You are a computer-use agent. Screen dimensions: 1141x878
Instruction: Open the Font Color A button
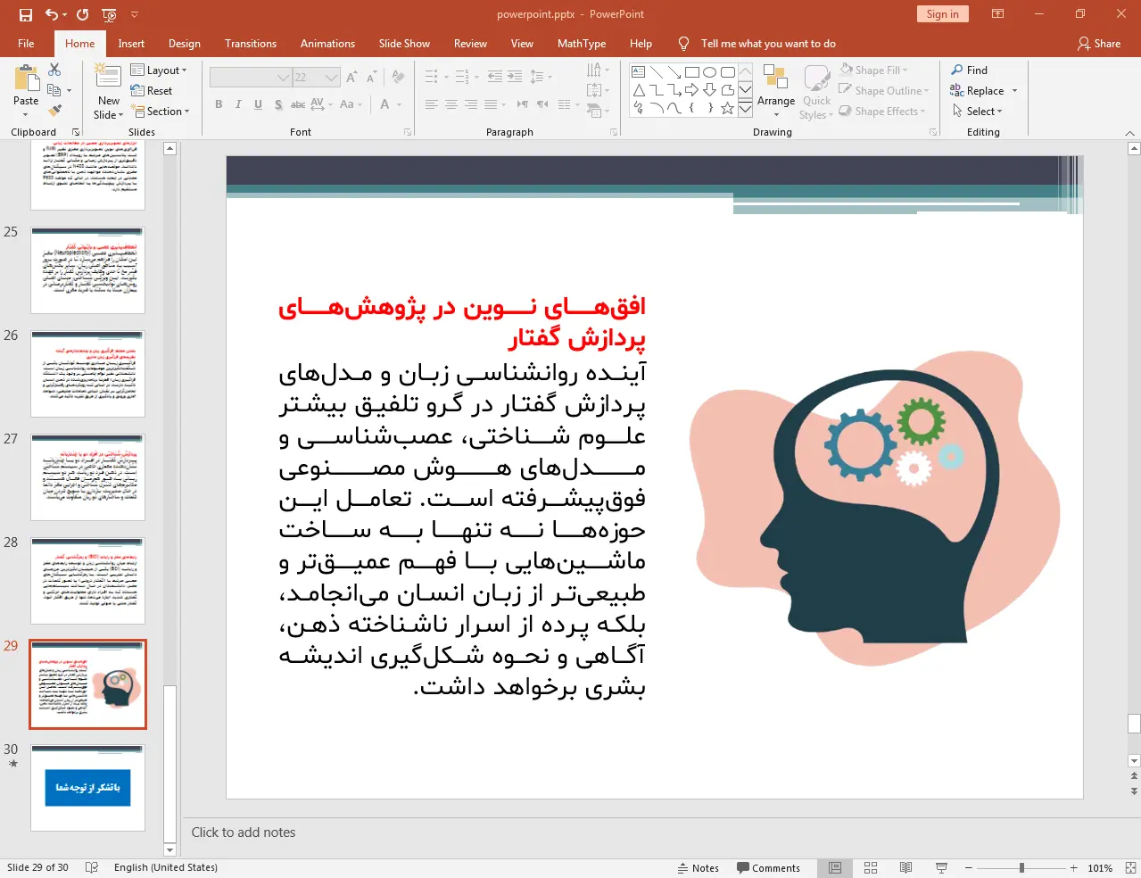[385, 104]
